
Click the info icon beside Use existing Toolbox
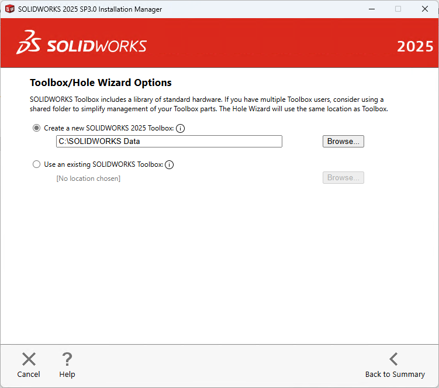pyautogui.click(x=170, y=164)
